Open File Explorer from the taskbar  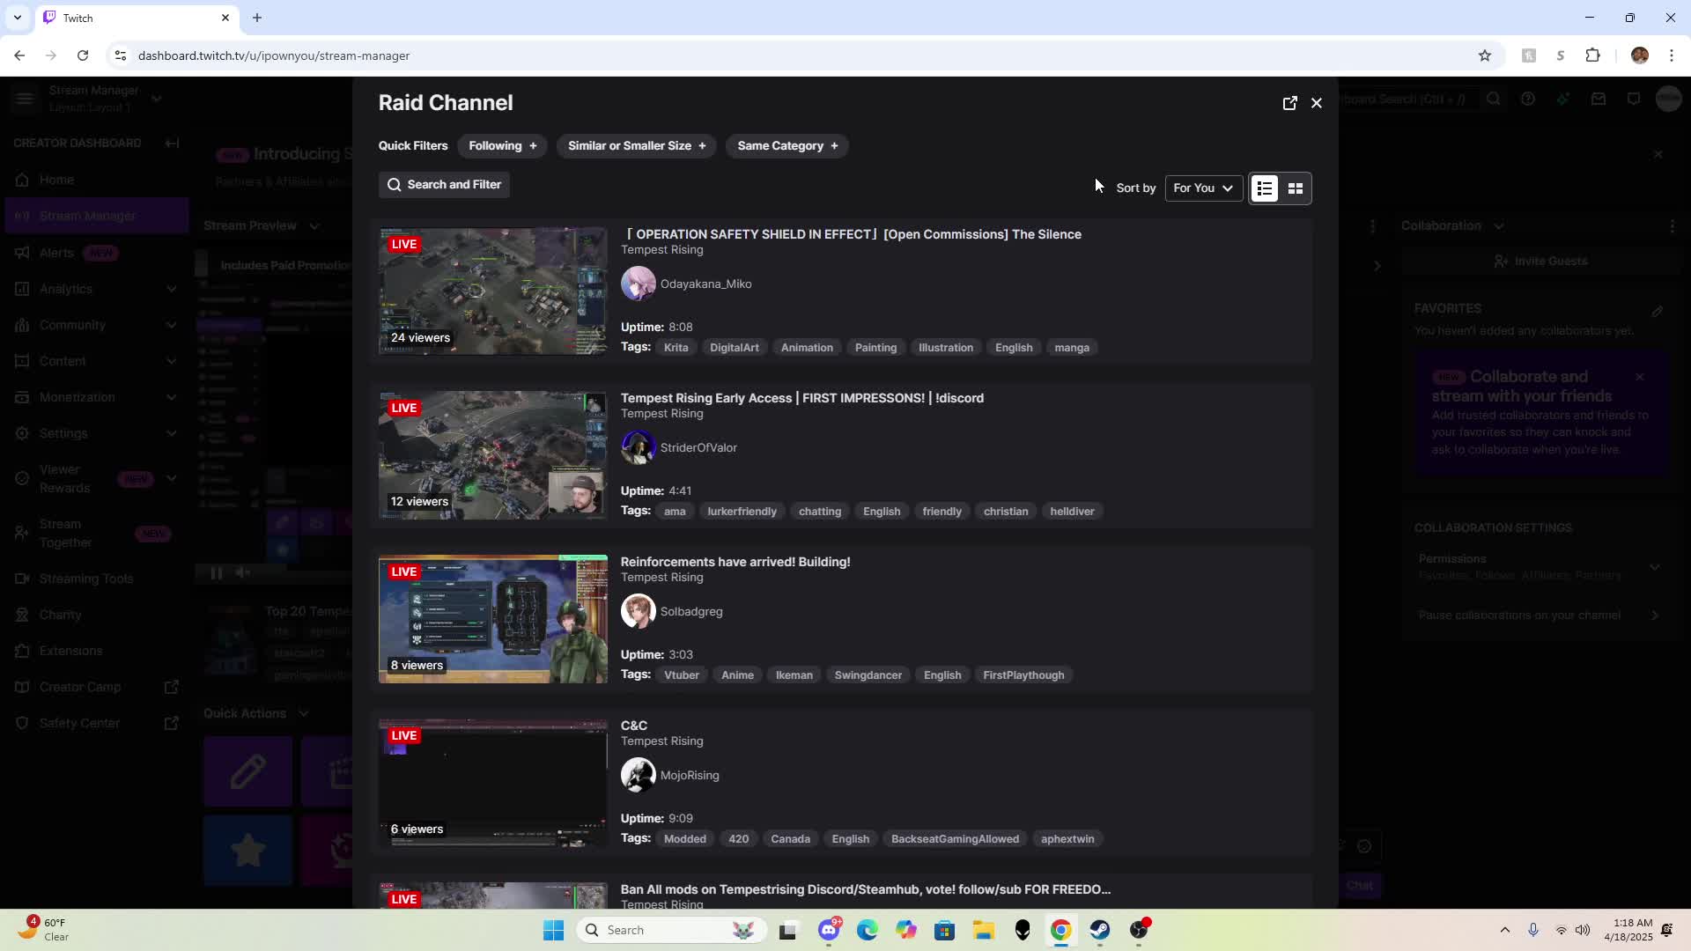[x=984, y=930]
